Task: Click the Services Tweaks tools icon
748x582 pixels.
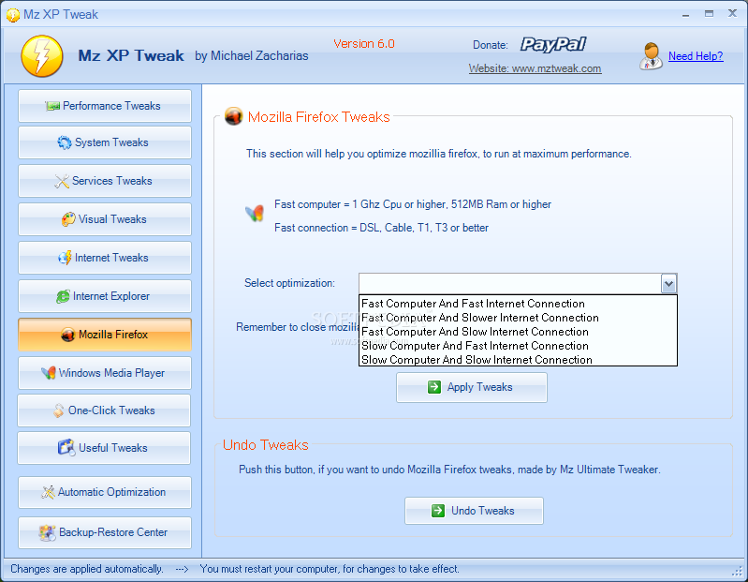Action: click(62, 181)
